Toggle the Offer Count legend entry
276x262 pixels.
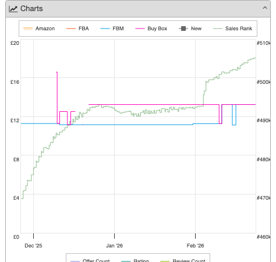pos(90,260)
